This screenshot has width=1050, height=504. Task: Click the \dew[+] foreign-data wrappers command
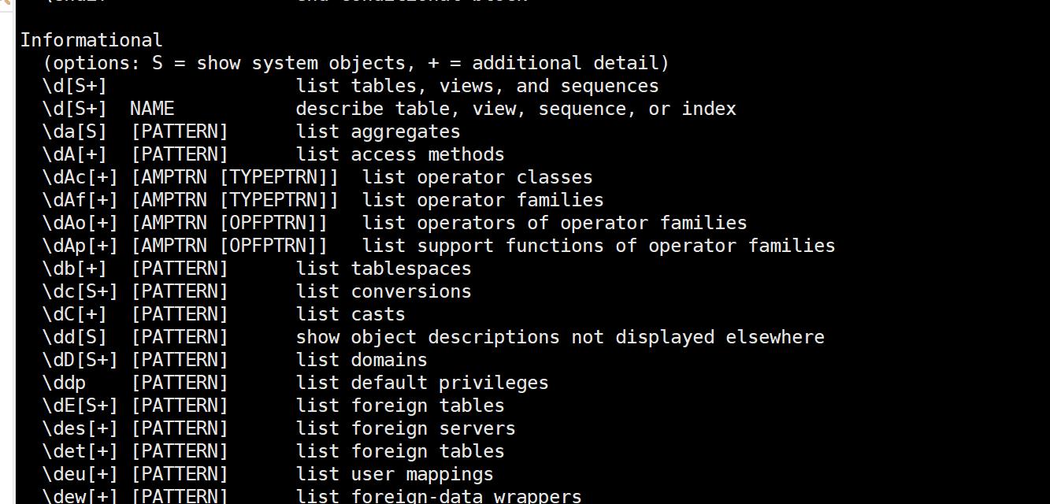312,496
